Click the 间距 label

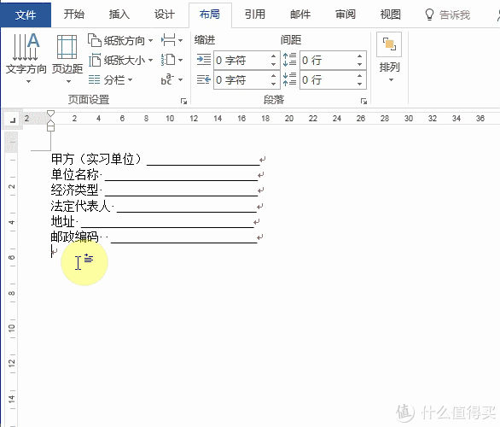pyautogui.click(x=291, y=40)
